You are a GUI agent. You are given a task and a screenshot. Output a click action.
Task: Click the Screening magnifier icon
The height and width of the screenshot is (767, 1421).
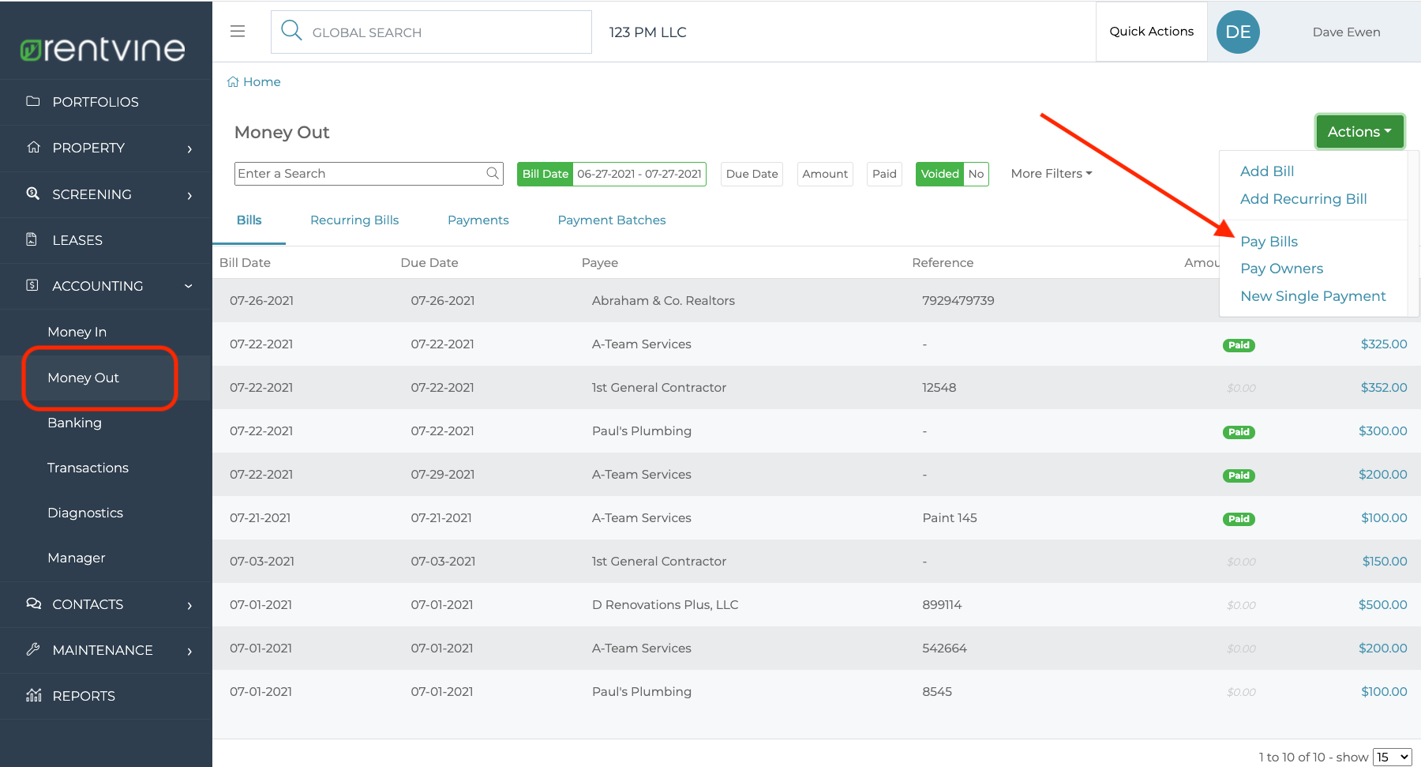33,194
